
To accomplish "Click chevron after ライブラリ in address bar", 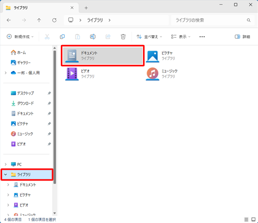I will 109,20.
